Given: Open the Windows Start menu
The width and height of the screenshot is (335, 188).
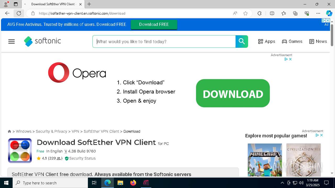Looking at the screenshot, I should (6, 183).
